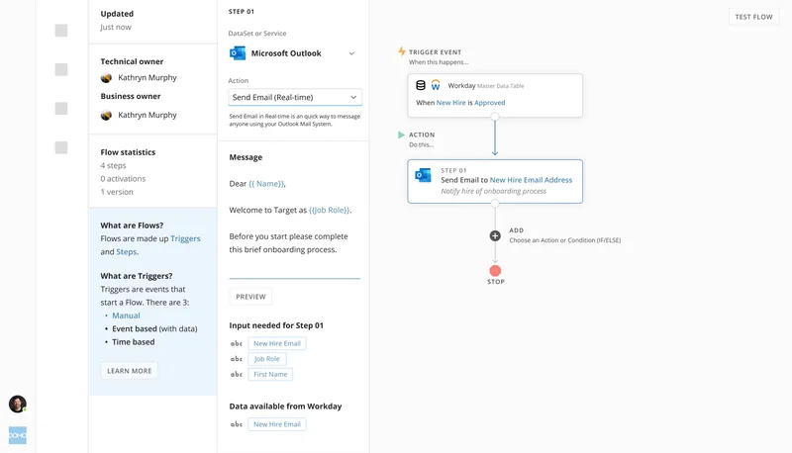This screenshot has width=792, height=453.
Task: Click the Outlook icon in Step 01 card
Action: [x=423, y=175]
